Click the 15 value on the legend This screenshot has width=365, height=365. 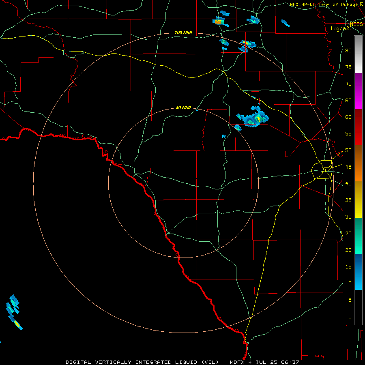pos(348,267)
